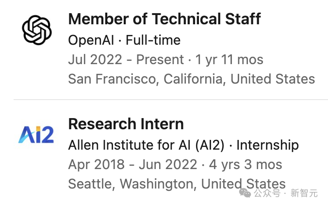This screenshot has height=206, width=328.
Task: Click the WeChat icon in the watermark
Action: [x=245, y=193]
